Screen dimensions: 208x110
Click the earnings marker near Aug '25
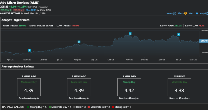(x=79, y=42)
